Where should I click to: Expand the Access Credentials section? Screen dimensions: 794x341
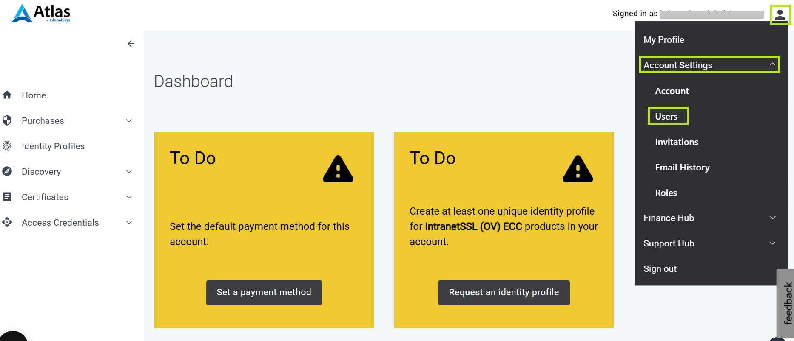pyautogui.click(x=129, y=223)
